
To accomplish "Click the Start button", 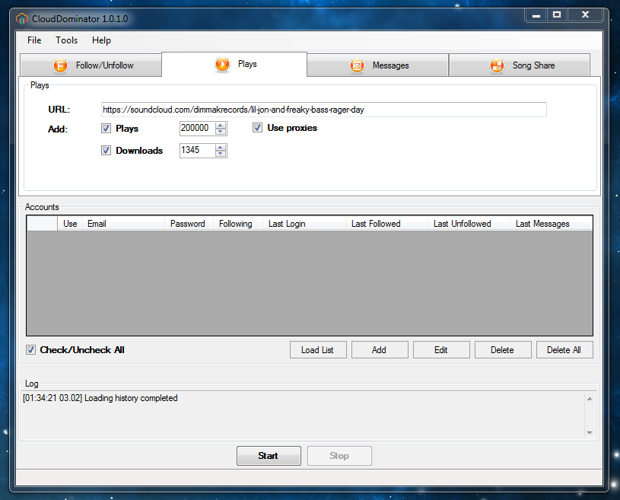I will [269, 456].
